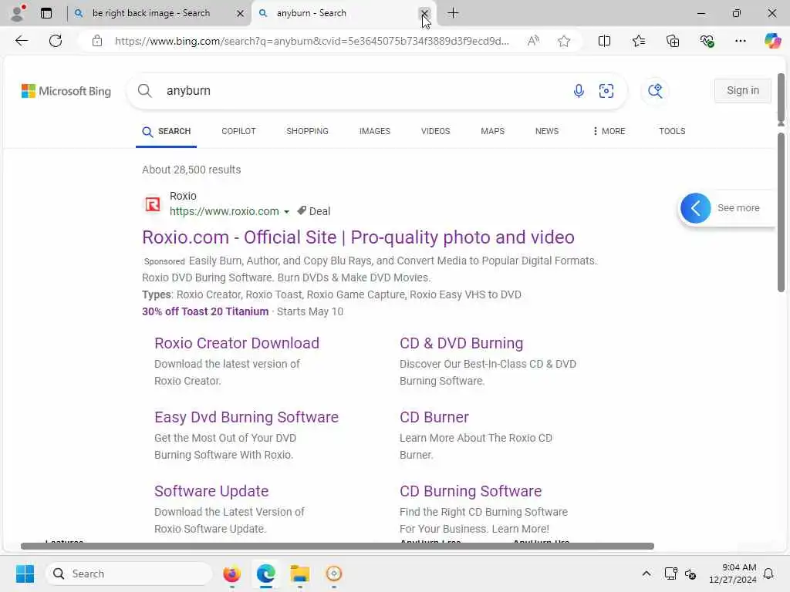Viewport: 790px width, 592px height.
Task: Click the Sign in button
Action: (743, 91)
